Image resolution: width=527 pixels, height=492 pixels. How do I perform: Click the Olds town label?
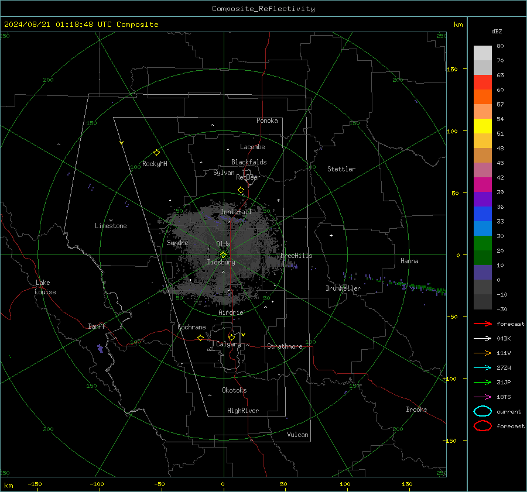(223, 244)
